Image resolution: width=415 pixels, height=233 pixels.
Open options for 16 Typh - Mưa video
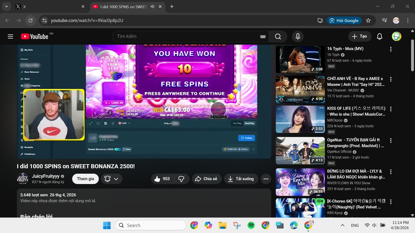coord(391,49)
